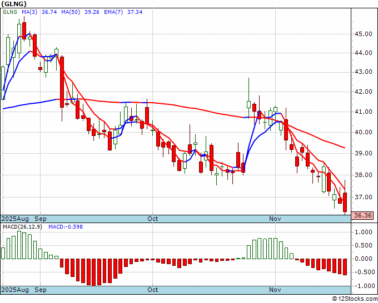Click Oct on the price chart axis

(153, 219)
